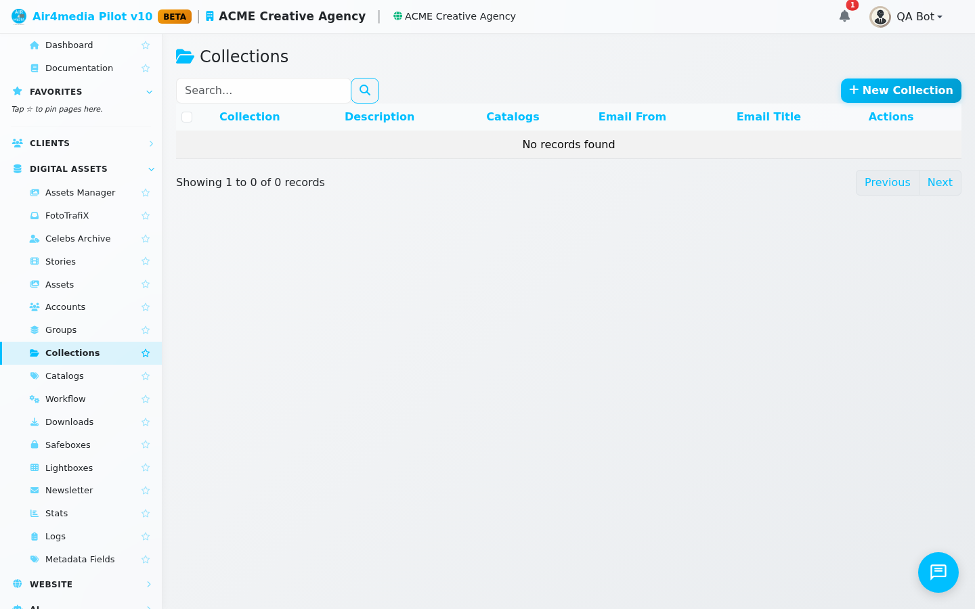Open the chat support bubble
This screenshot has height=609, width=975.
[x=938, y=572]
